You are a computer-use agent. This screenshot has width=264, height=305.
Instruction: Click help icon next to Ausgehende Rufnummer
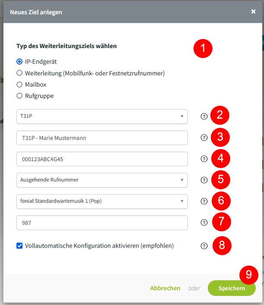coord(204,180)
